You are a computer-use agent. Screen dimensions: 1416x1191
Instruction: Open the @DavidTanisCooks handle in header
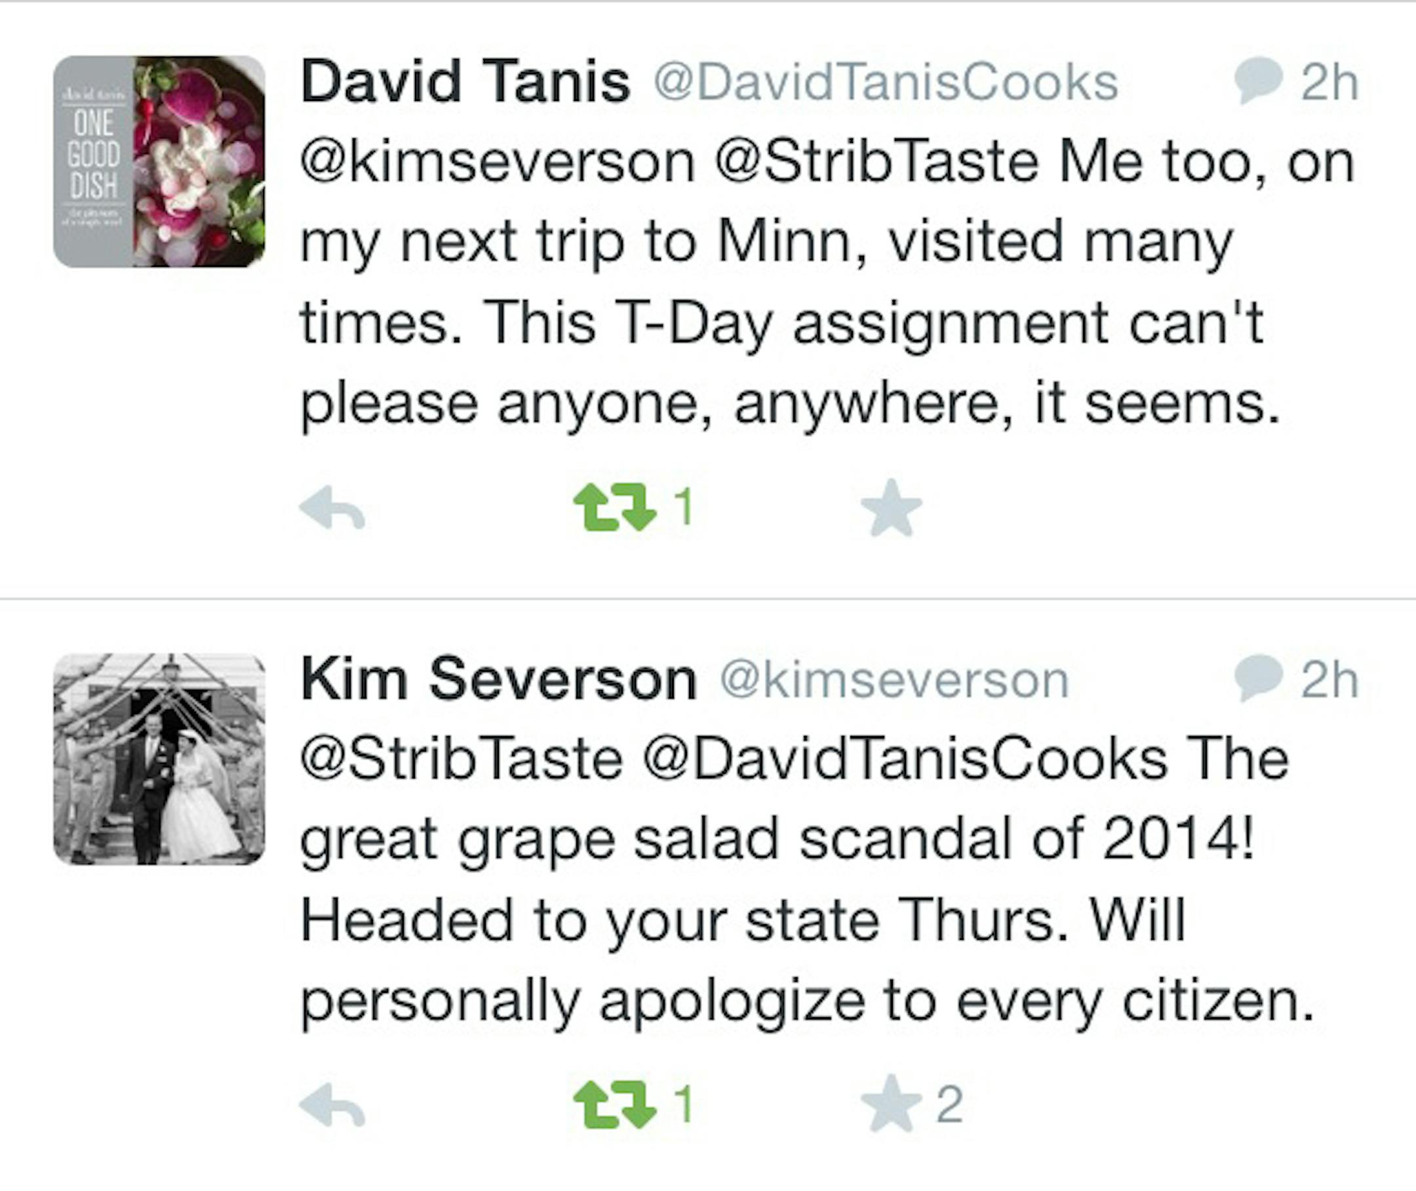tap(886, 84)
